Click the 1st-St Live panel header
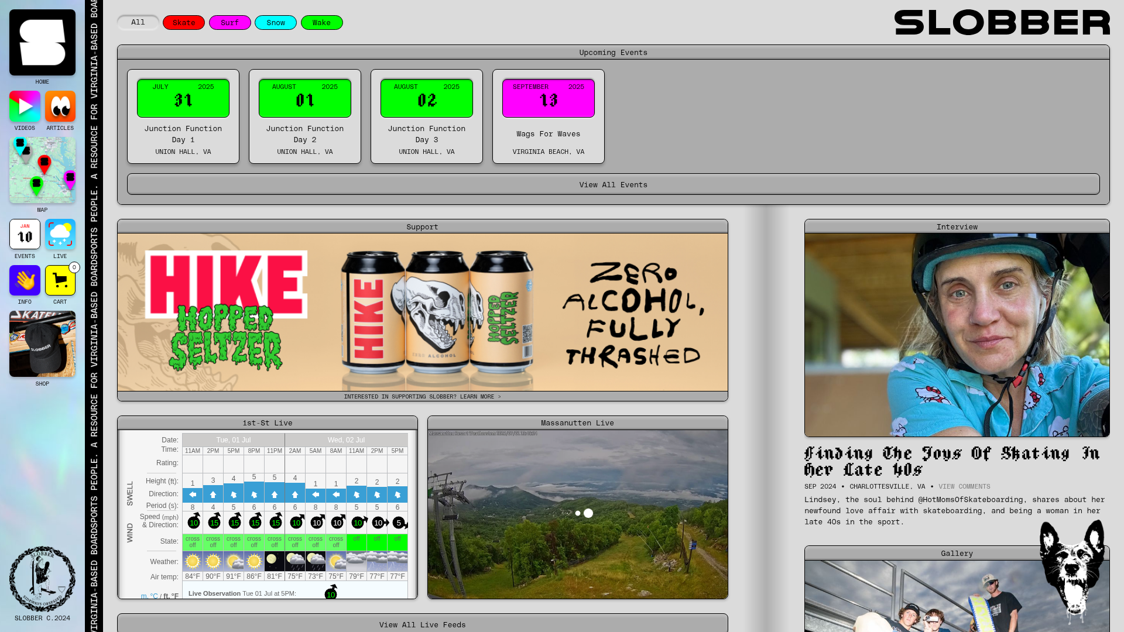This screenshot has height=632, width=1124. pos(268,423)
